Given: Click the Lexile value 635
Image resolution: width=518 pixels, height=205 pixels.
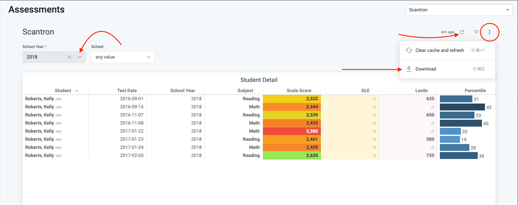Looking at the screenshot, I should 430,99.
